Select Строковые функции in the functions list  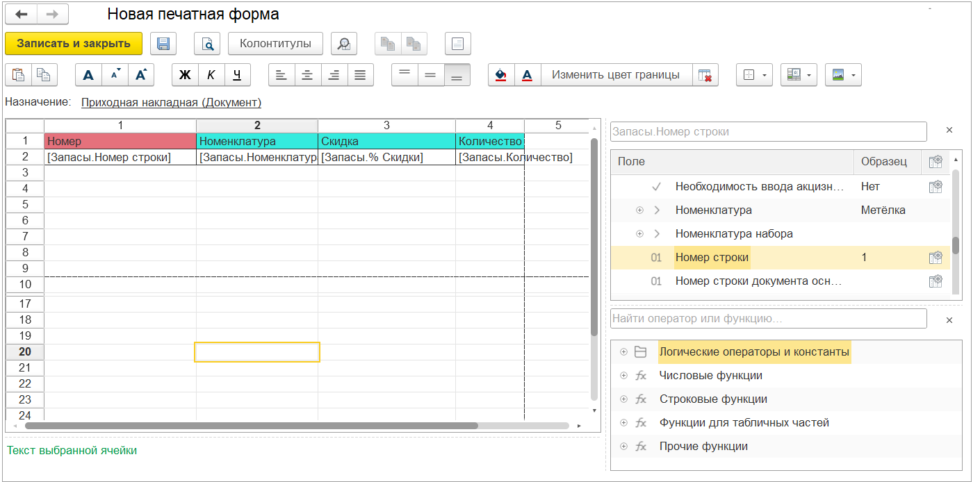click(x=713, y=399)
